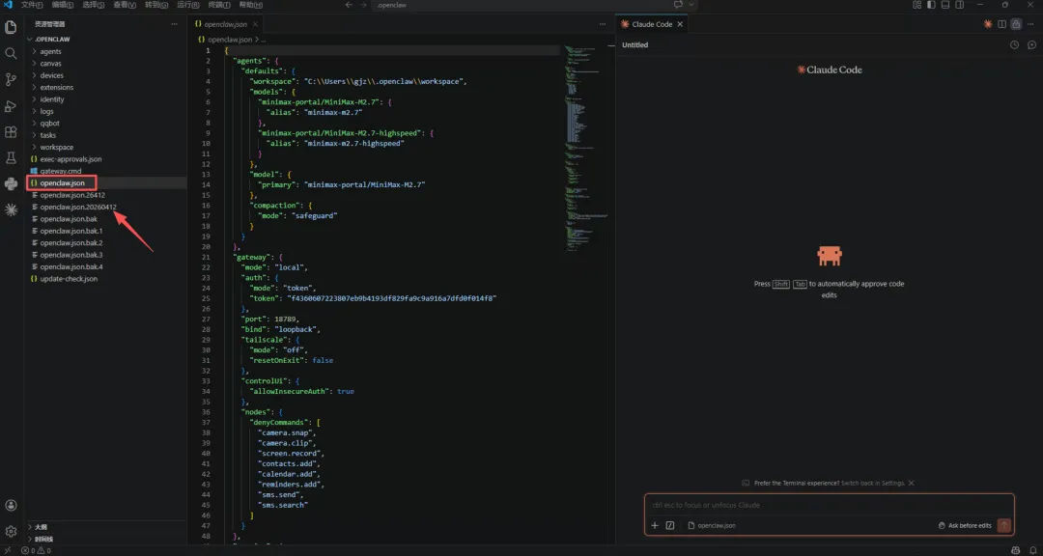Go back with the left navigation arrow
This screenshot has height=556, width=1043.
(x=350, y=5)
